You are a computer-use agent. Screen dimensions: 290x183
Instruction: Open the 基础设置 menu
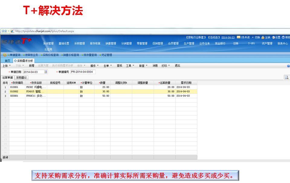(64, 44)
